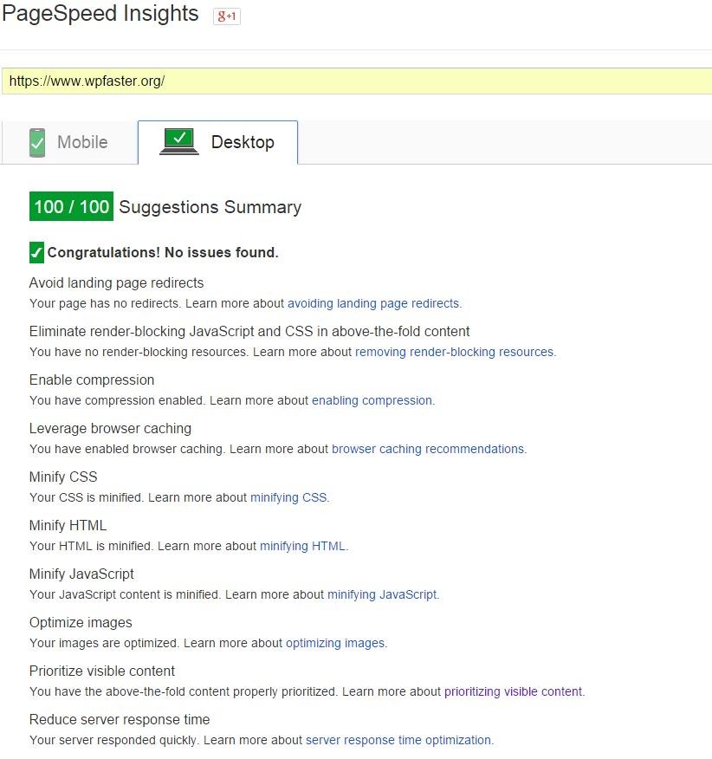
Task: Click the 'Leverage browser caching' heading
Action: (110, 428)
